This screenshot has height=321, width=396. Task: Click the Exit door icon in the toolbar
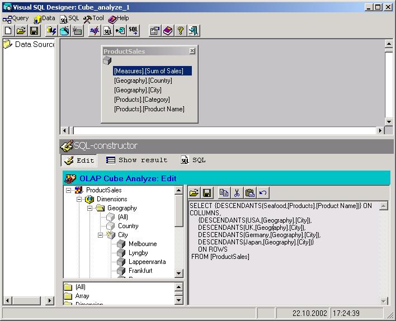point(194,31)
